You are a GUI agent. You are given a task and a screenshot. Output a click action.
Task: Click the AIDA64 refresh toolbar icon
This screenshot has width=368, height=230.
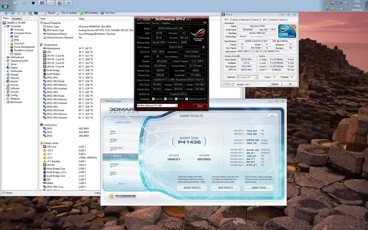(x=24, y=13)
